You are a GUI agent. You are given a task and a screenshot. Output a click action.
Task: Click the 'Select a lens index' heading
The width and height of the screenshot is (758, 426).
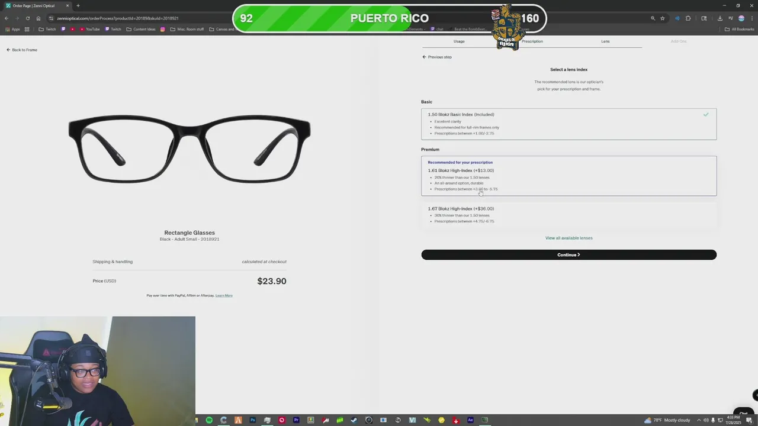[568, 70]
